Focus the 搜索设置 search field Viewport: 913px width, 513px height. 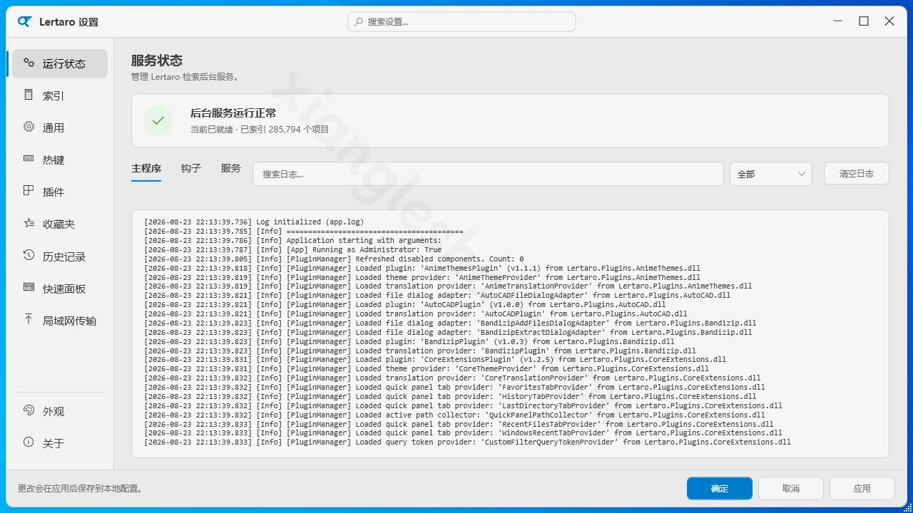[x=461, y=22]
